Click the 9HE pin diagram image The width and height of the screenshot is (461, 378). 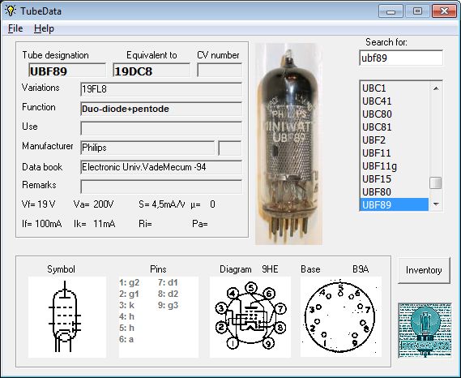coord(250,317)
